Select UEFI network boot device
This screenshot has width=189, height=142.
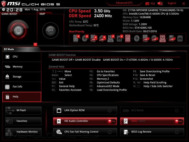click(x=120, y=38)
